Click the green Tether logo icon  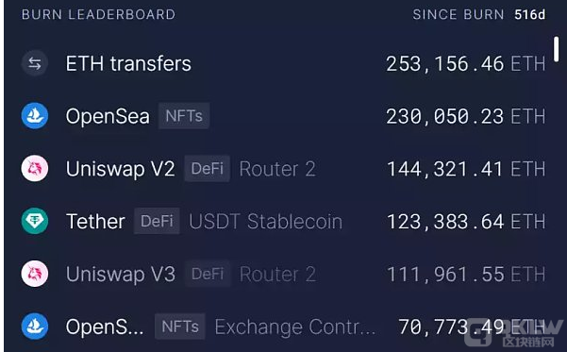[35, 221]
